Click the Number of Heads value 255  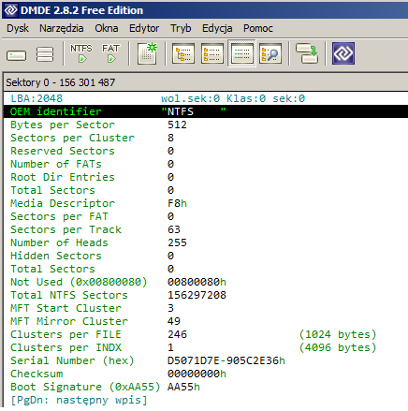(177, 242)
